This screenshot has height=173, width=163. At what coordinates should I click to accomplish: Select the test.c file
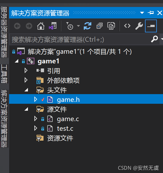(65, 129)
